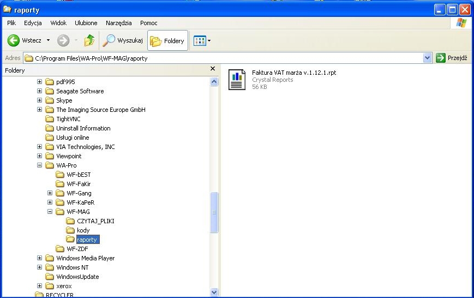474x298 pixels.
Task: Collapse the WA-Pro tree node
Action: [40, 165]
